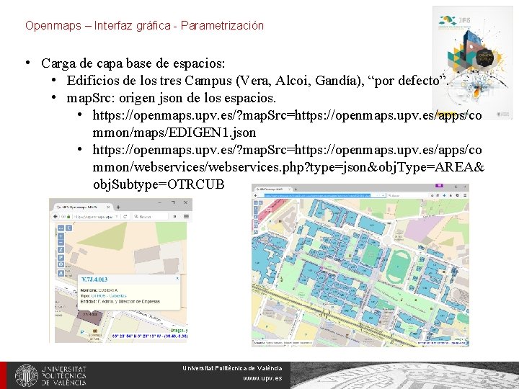Focus the selected URL in right browser

tap(317, 195)
